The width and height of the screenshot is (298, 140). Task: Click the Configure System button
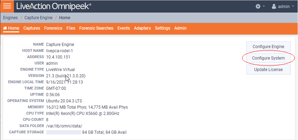click(x=268, y=58)
